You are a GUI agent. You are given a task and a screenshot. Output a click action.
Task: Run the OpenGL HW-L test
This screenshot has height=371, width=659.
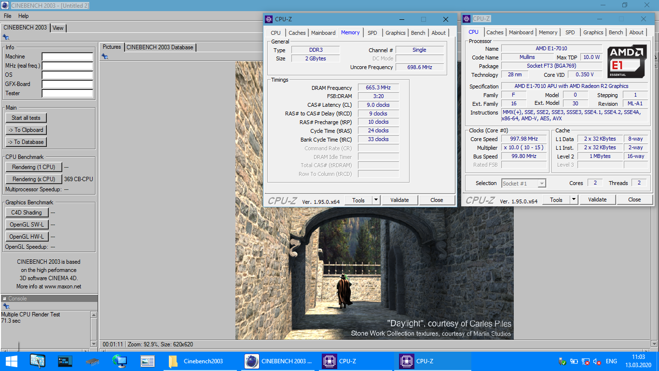coord(27,237)
